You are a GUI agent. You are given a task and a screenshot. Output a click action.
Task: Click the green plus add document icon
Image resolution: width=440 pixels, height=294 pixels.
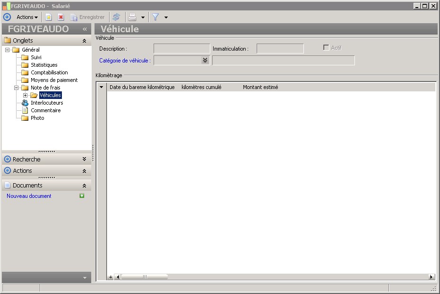[x=82, y=196]
